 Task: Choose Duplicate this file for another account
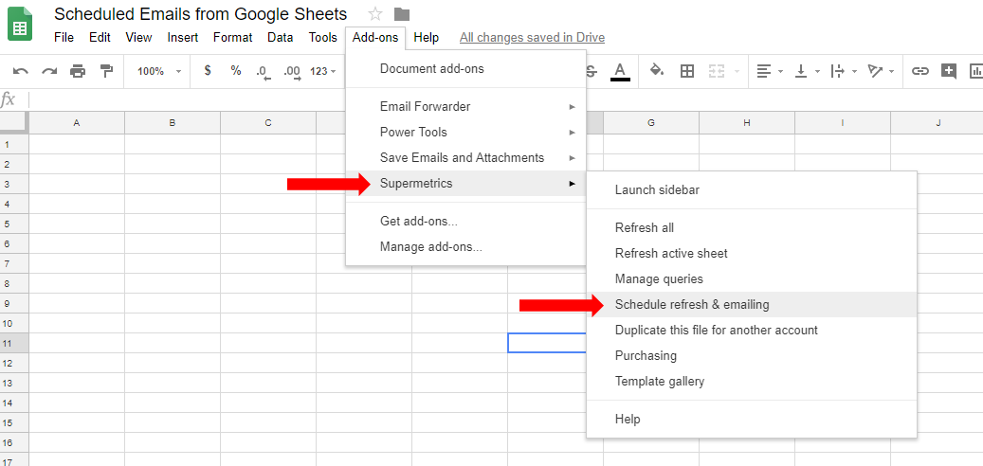[x=752, y=330]
